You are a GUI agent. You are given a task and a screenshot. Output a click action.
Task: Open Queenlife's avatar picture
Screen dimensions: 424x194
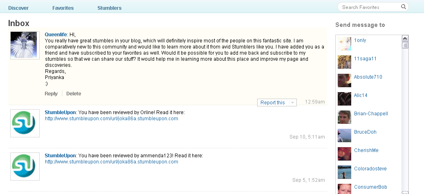[x=25, y=45]
